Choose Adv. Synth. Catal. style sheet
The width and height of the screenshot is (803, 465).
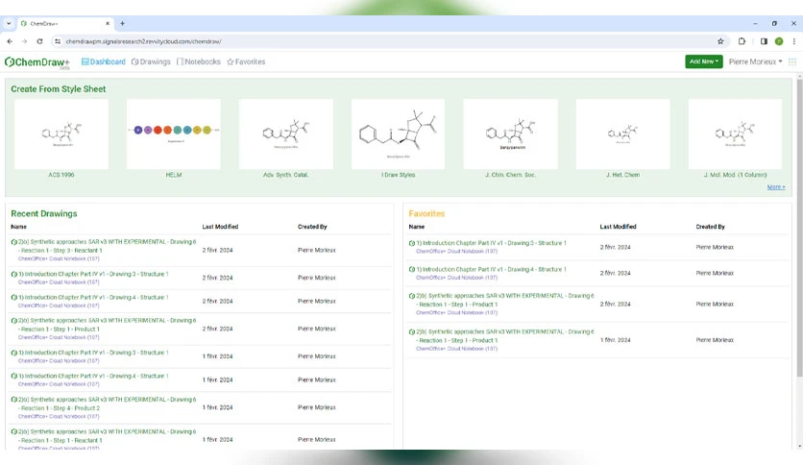(x=286, y=135)
